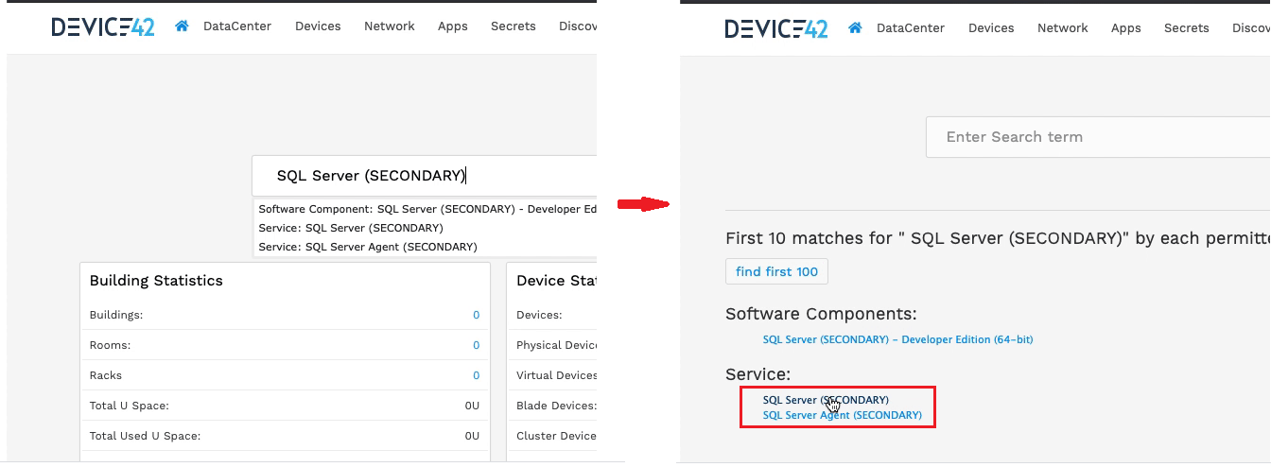Open SQL Server Agent (SECONDARY) service link
The width and height of the screenshot is (1271, 467).
(842, 415)
